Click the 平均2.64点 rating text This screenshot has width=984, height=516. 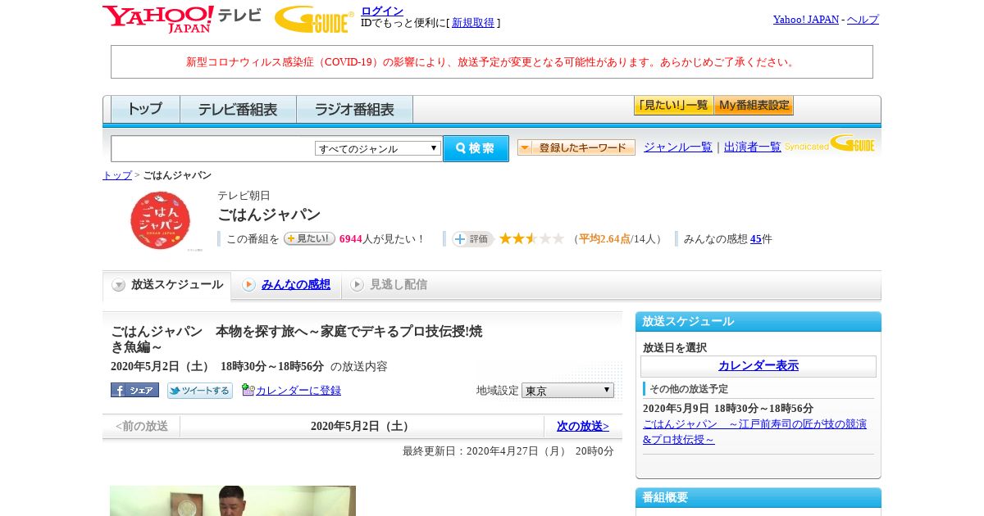(x=604, y=239)
